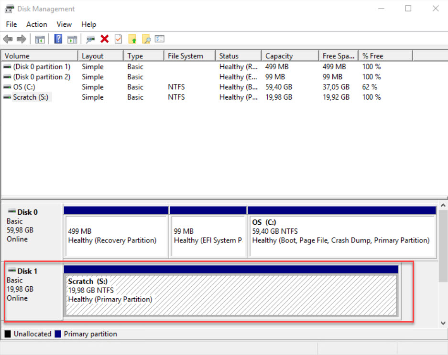
Task: Click the disk connect toolbar icon
Action: [90, 39]
